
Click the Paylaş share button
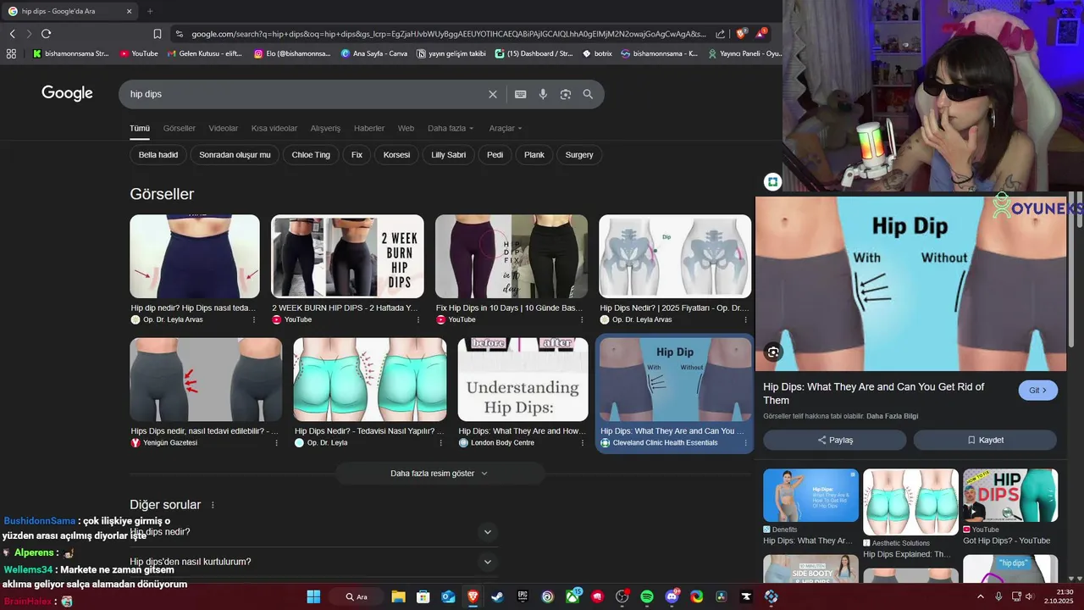[835, 440]
